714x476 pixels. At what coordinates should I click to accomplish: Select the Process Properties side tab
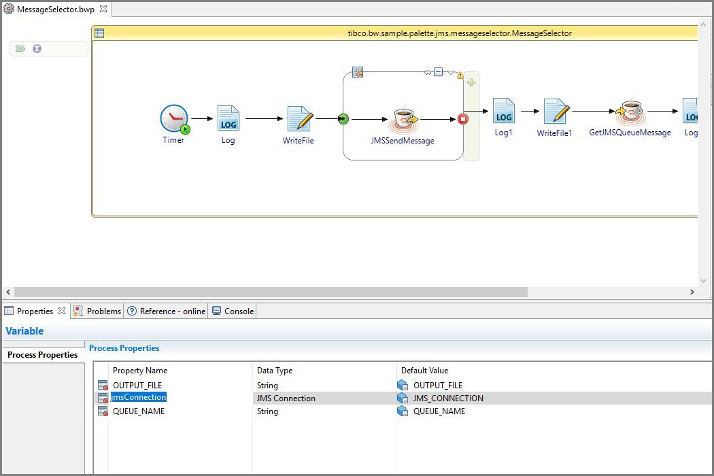coord(43,354)
